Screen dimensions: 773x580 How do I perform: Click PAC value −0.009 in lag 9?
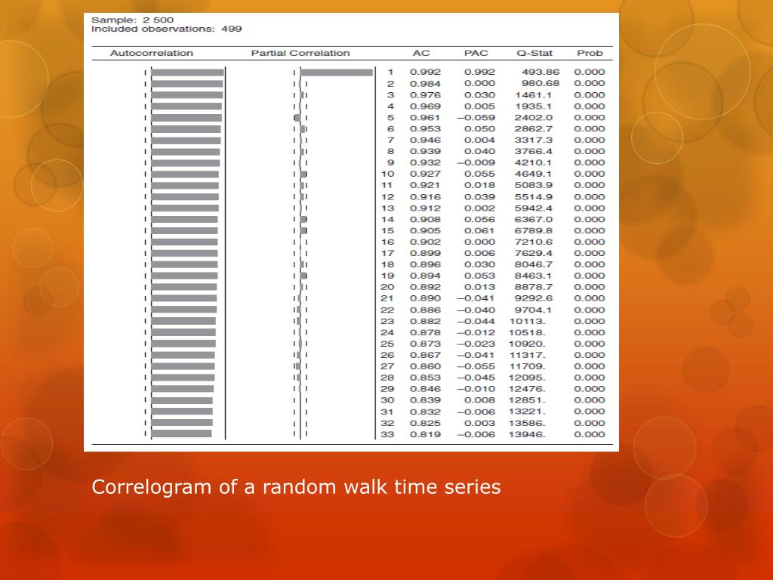pyautogui.click(x=476, y=163)
